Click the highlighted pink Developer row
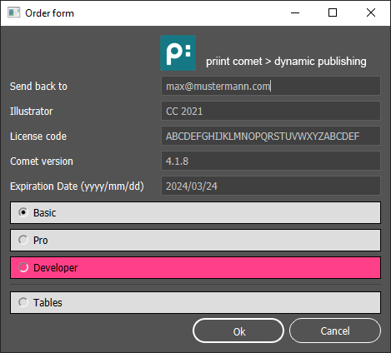 click(x=195, y=268)
